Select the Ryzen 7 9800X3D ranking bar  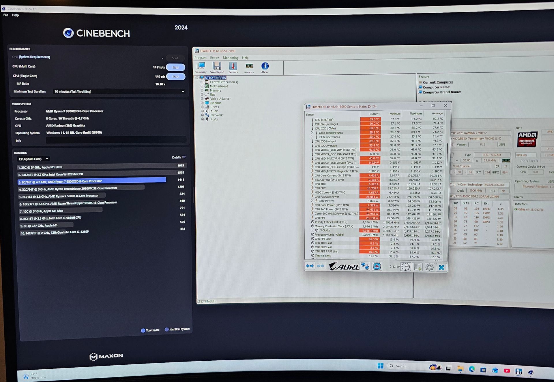coord(92,181)
